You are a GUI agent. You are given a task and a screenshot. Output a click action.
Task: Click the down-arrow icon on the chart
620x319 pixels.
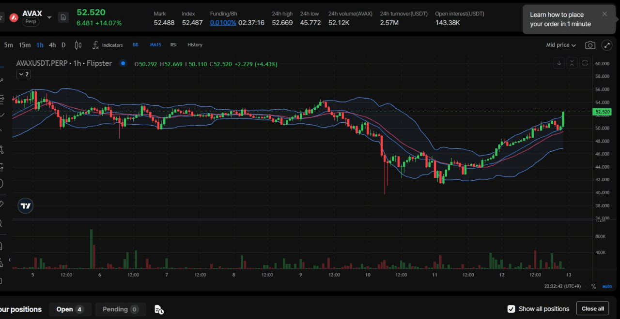click(559, 63)
